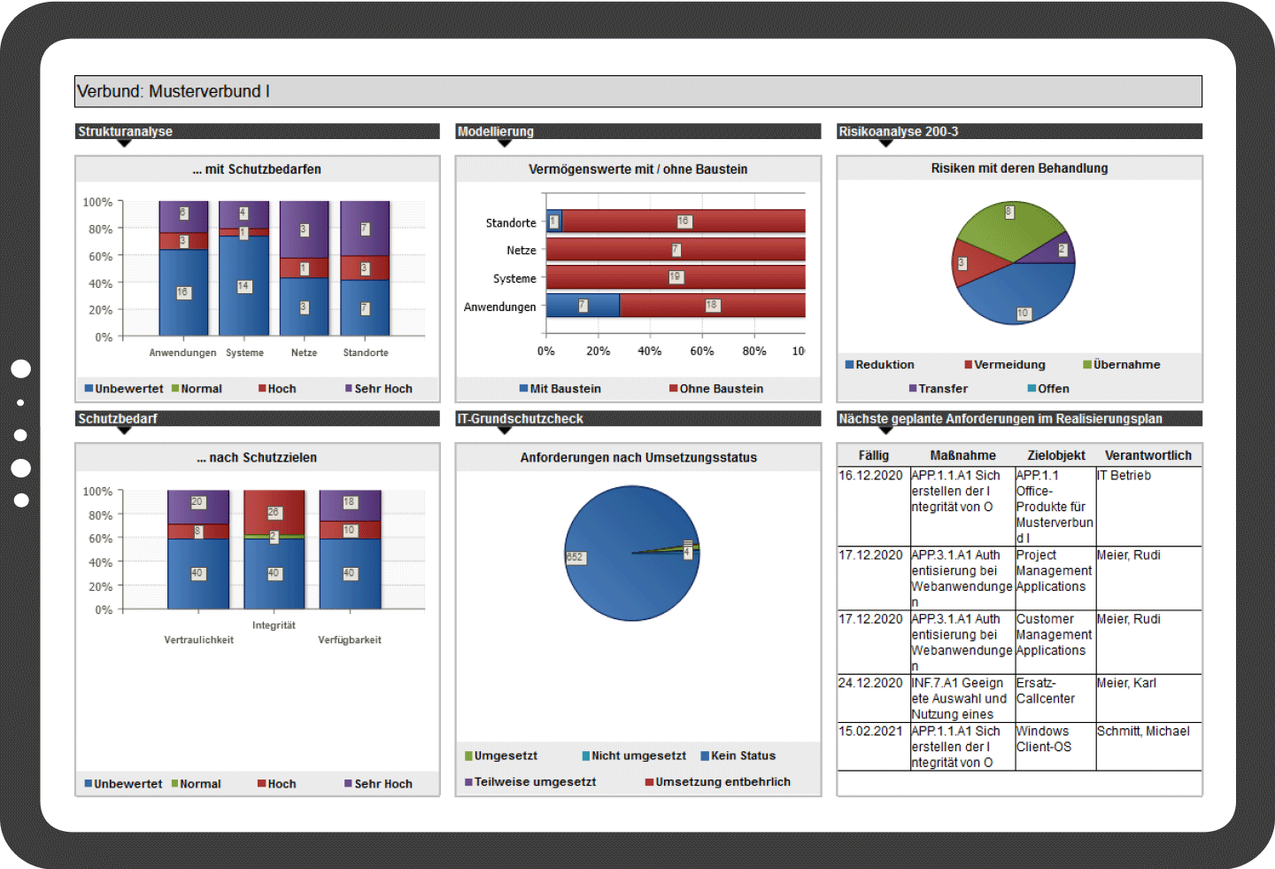
Task: Click the red Vermeidung legend square
Action: coord(969,365)
